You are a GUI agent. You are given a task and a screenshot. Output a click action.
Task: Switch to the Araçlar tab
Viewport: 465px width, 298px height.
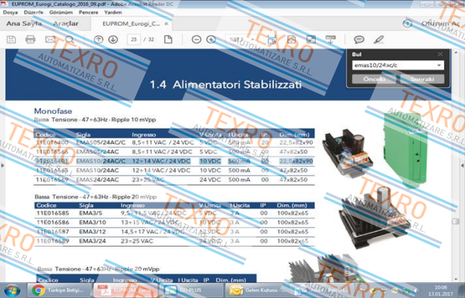click(x=66, y=23)
